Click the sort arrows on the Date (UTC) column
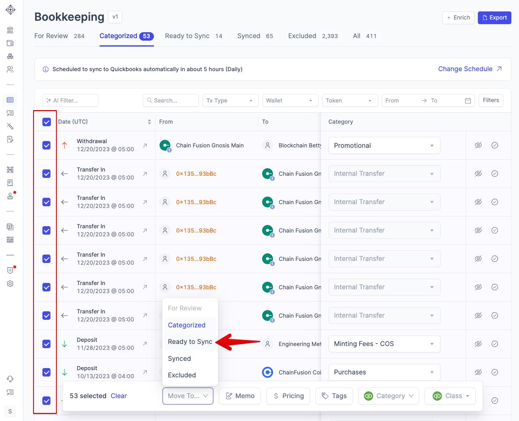 click(x=149, y=122)
